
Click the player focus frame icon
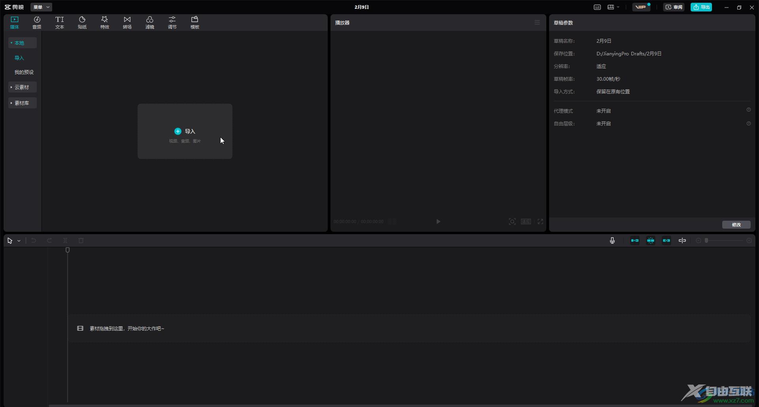point(512,221)
